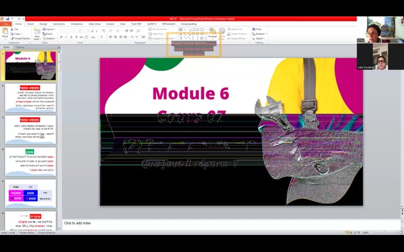Switch to Slide Show ribbon tab
404x252 pixels.
[95, 24]
